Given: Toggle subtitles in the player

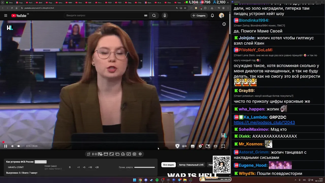Looking at the screenshot, I should click(x=193, y=146).
